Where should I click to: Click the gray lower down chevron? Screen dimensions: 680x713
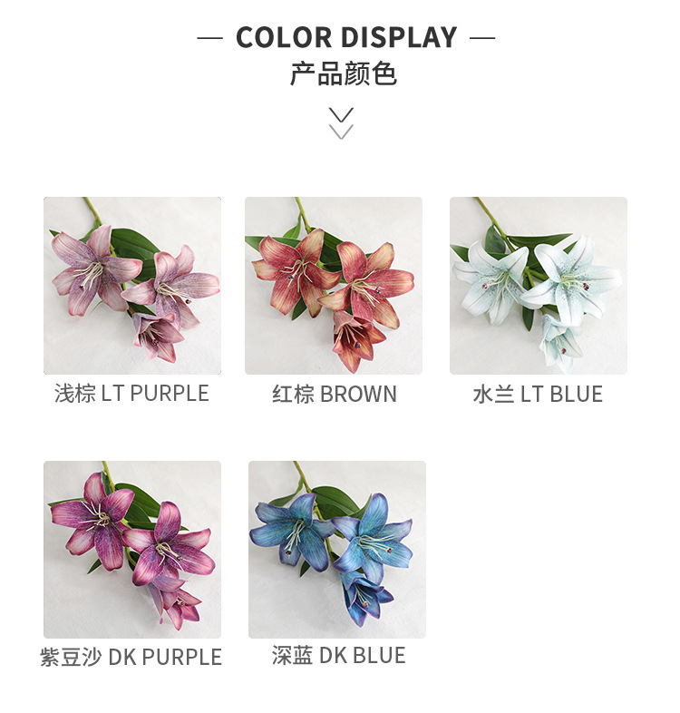[x=342, y=132]
